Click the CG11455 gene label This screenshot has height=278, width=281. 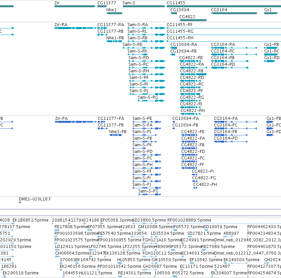[x=176, y=3]
